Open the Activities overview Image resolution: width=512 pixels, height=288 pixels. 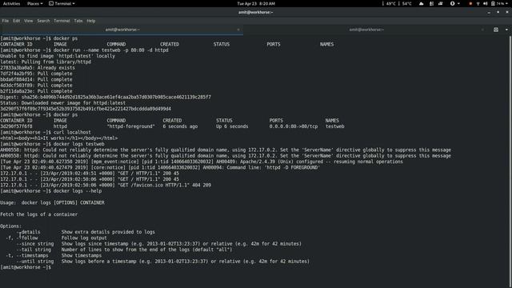pyautogui.click(x=11, y=3)
